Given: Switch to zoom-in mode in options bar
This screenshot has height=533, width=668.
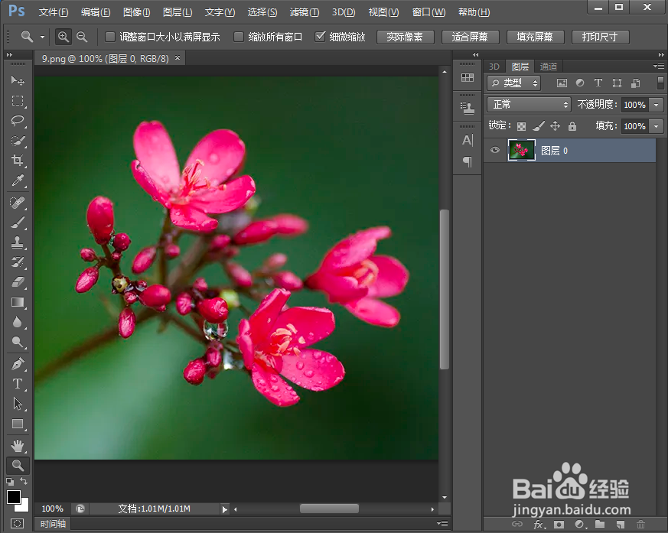Looking at the screenshot, I should (63, 37).
